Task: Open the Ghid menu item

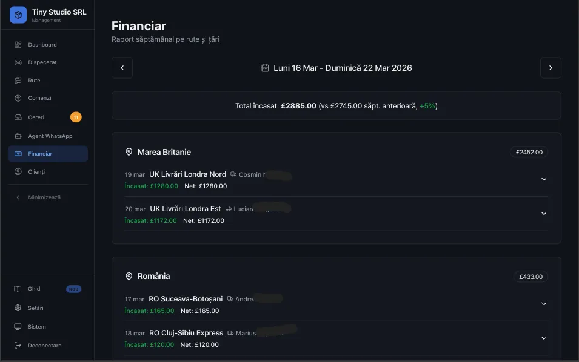Action: tap(33, 289)
